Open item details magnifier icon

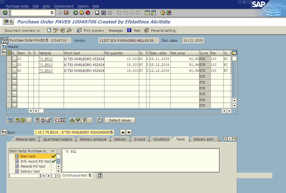[10, 120]
